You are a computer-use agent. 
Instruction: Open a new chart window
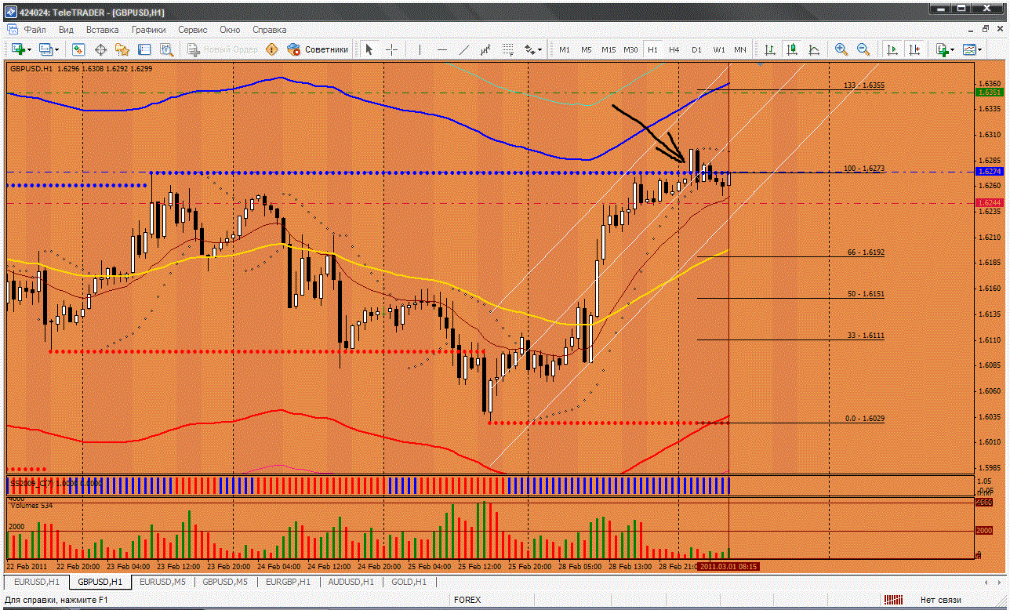coord(16,49)
